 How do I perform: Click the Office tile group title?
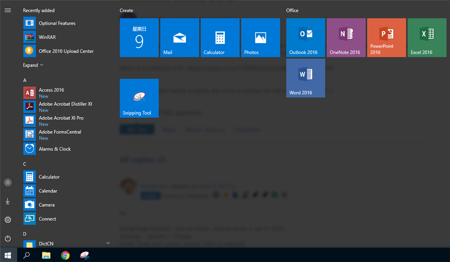click(x=292, y=11)
